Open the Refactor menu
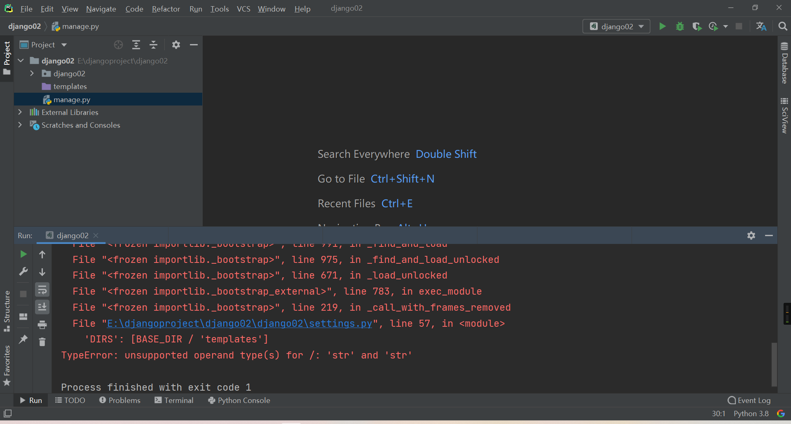The width and height of the screenshot is (791, 424). 166,9
